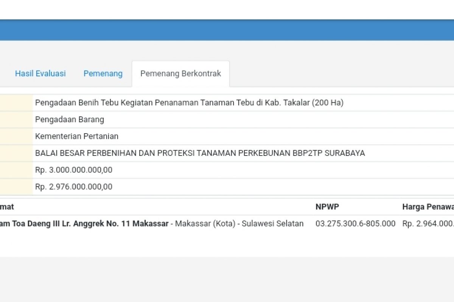Viewport: 454px width, 302px height.
Task: Click the Rp. 3.000.000.000,00 amount
Action: [x=74, y=170]
